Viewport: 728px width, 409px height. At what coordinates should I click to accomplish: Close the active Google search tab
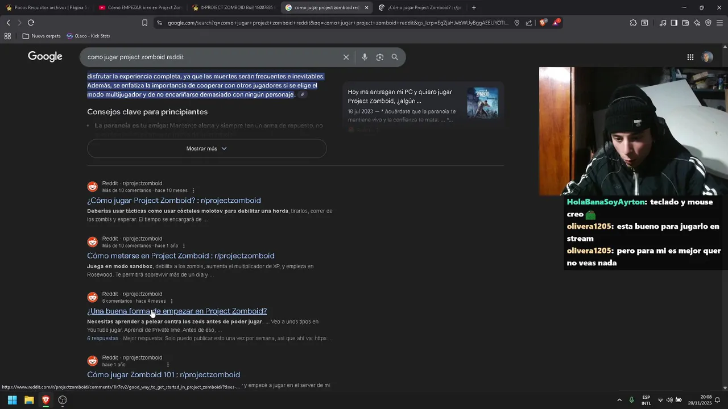coord(366,7)
